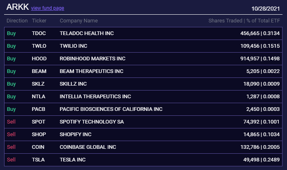The image size is (287, 170).
Task: Click the BEAM Therapeutics row
Action: pyautogui.click(x=143, y=71)
